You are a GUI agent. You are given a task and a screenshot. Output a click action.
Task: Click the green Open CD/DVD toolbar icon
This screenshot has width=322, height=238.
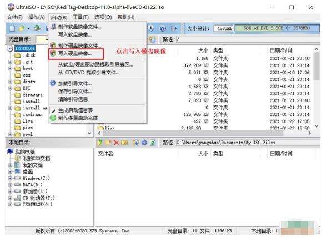click(37, 28)
